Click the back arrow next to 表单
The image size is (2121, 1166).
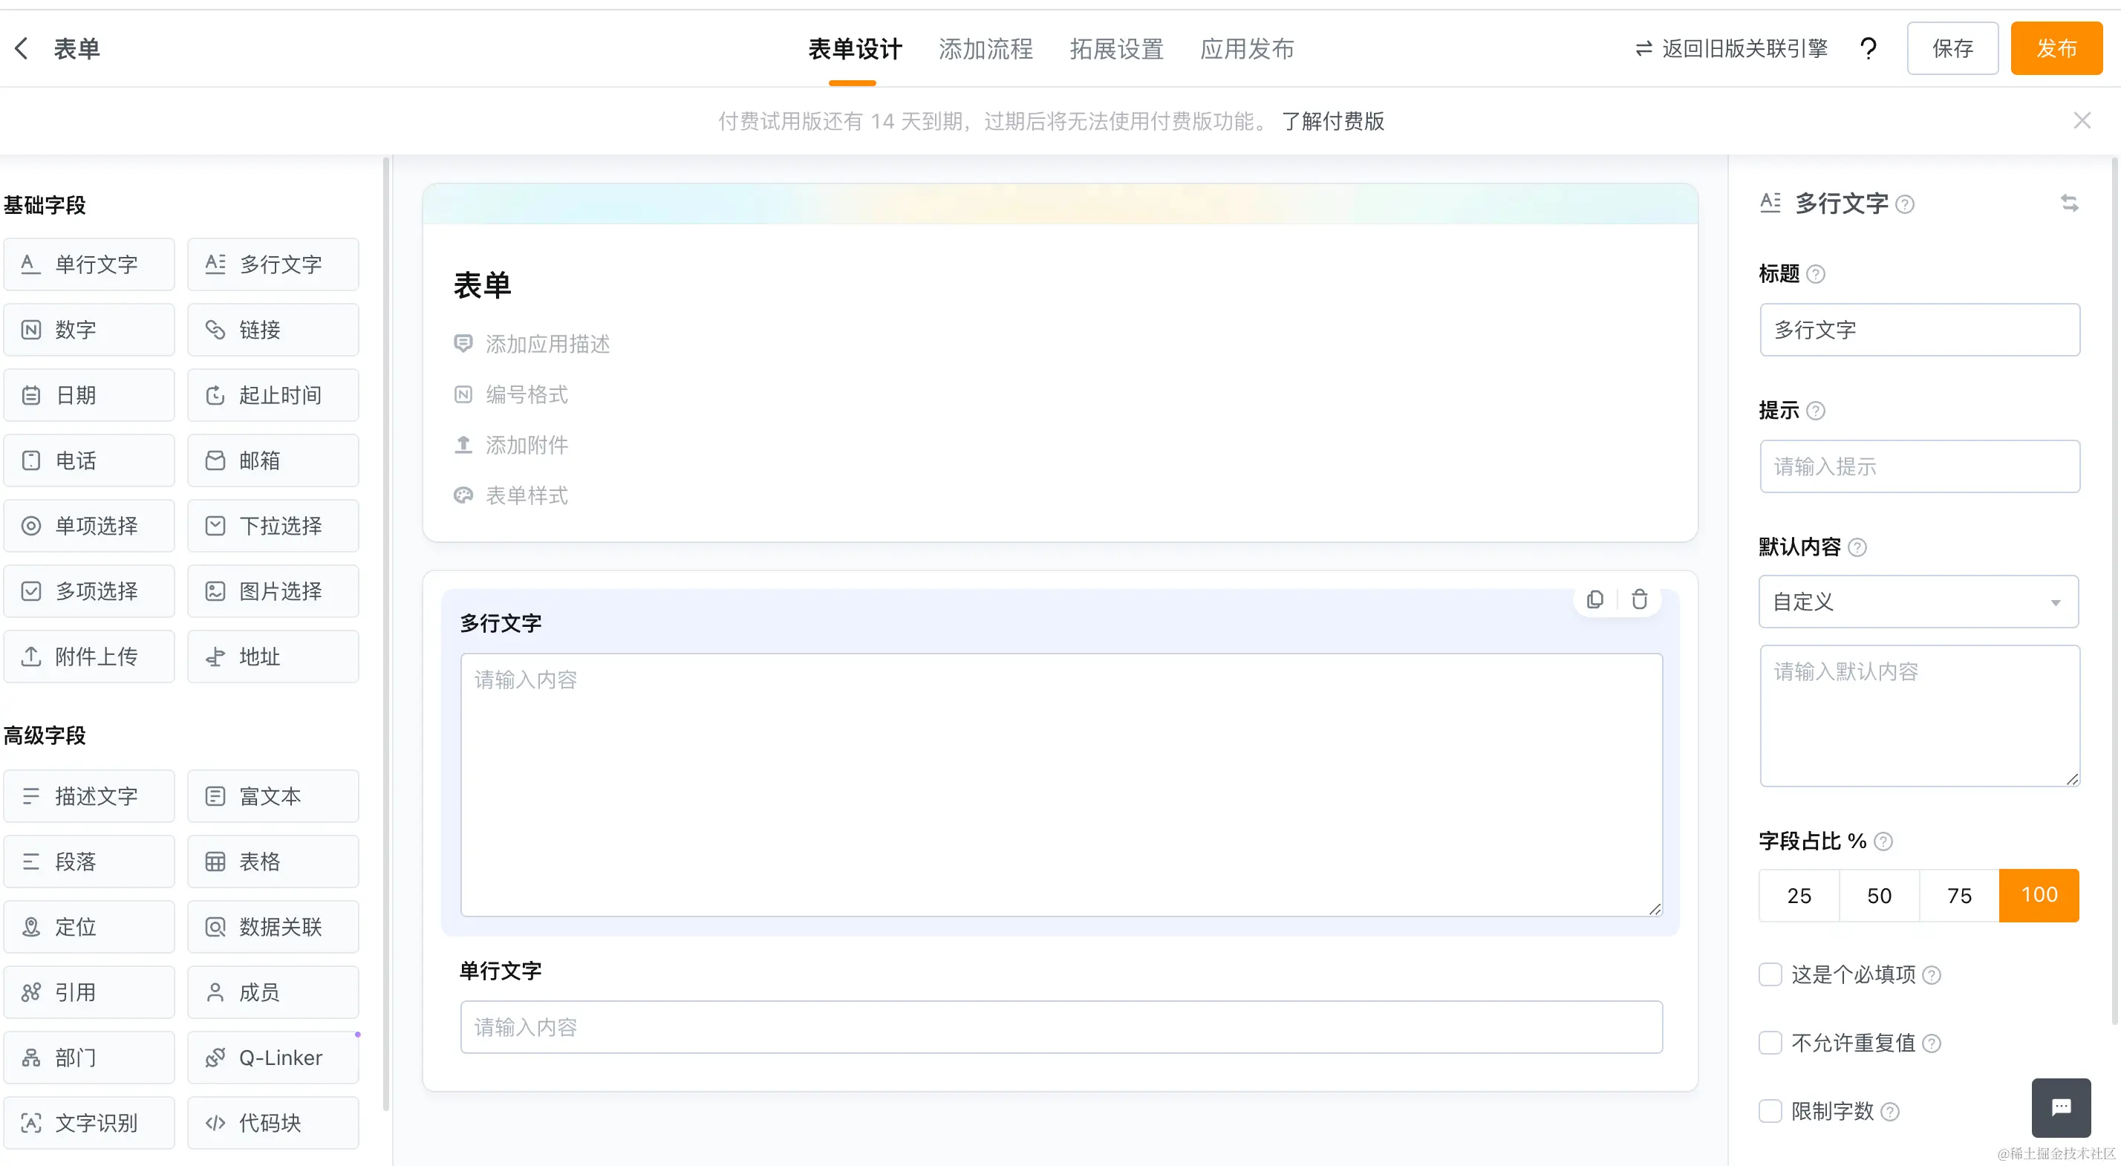22,48
